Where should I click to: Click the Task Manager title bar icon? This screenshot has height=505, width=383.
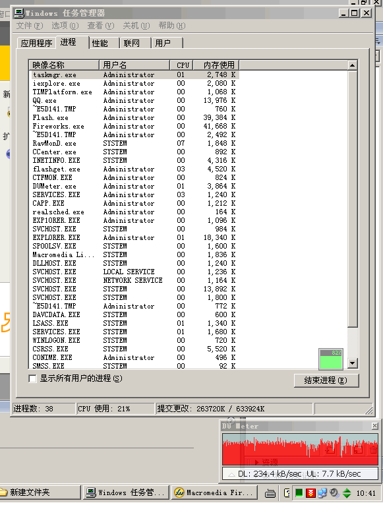pyautogui.click(x=19, y=13)
